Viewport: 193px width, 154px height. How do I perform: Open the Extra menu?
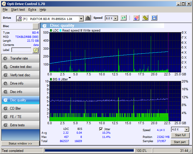(x=32, y=10)
